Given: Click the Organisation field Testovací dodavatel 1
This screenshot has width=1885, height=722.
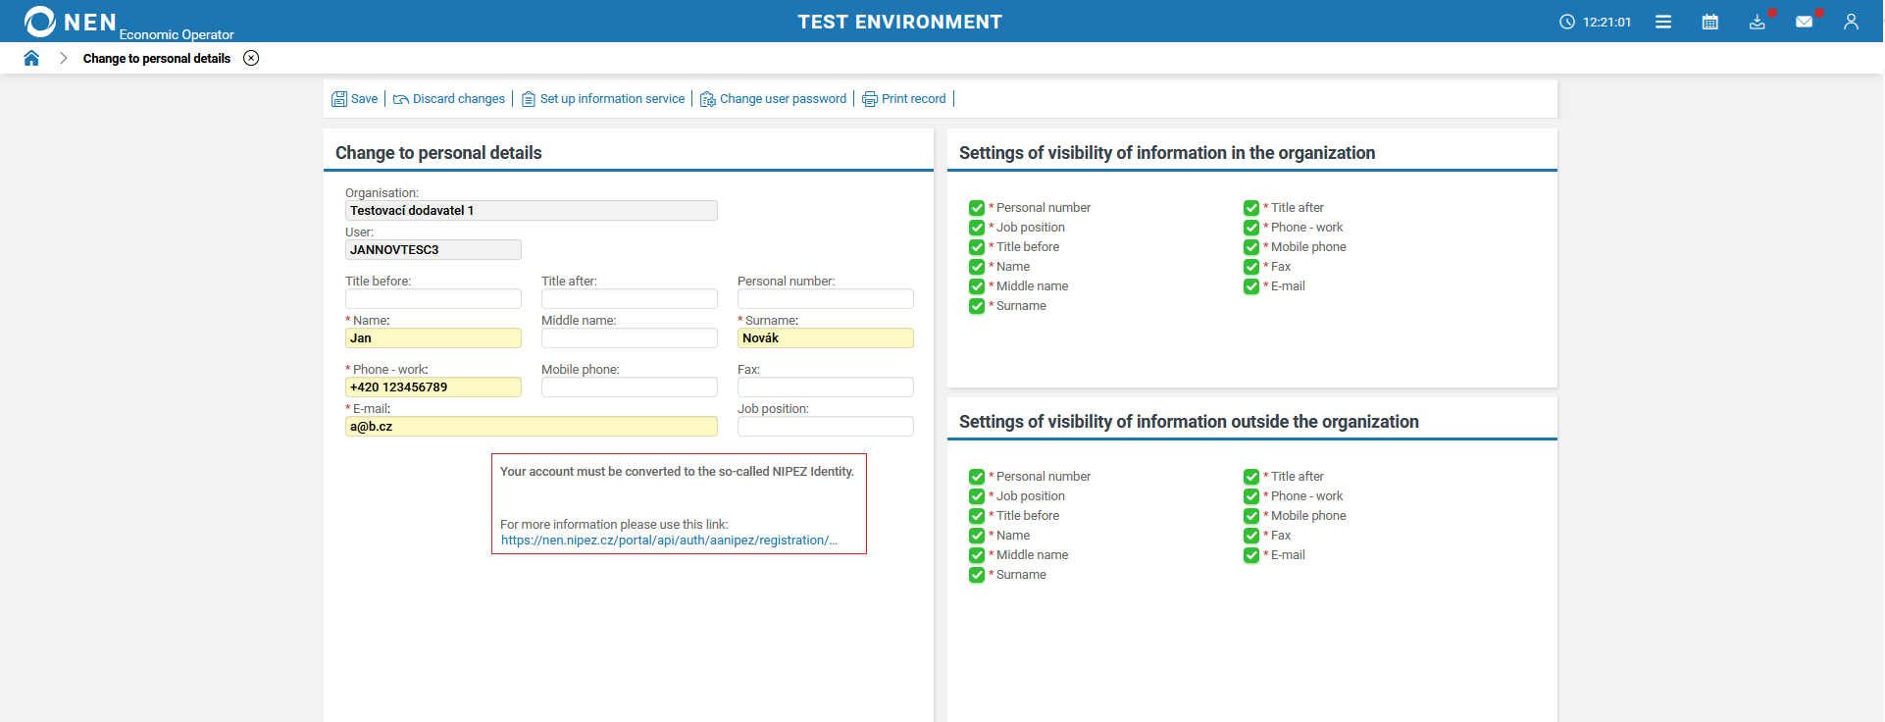Looking at the screenshot, I should pyautogui.click(x=532, y=211).
